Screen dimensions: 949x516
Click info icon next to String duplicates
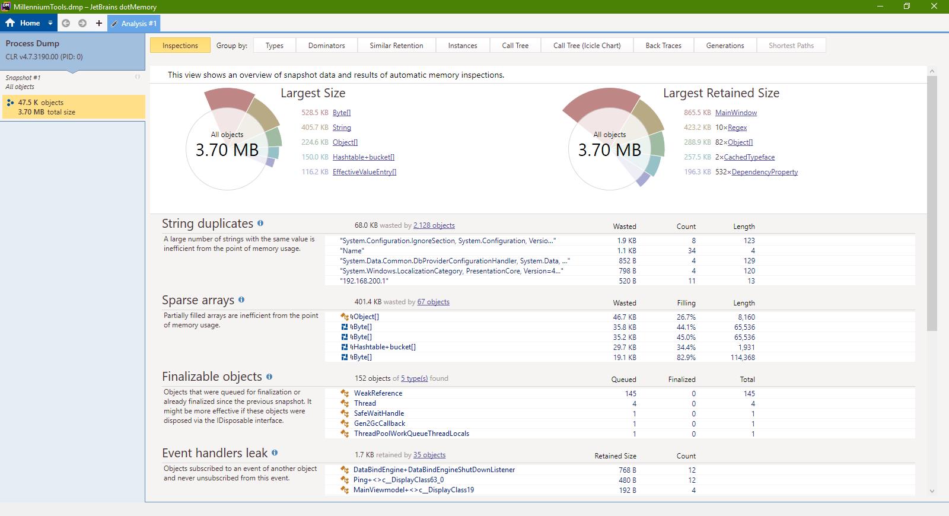coord(260,223)
